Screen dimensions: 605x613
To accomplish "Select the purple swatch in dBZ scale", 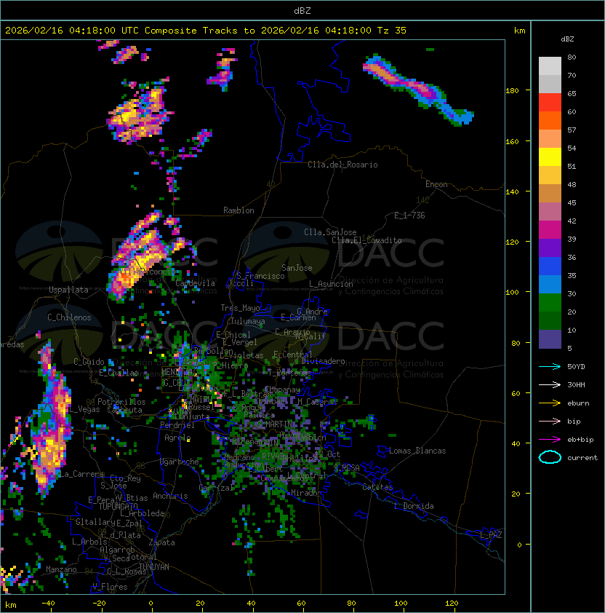I will point(550,248).
